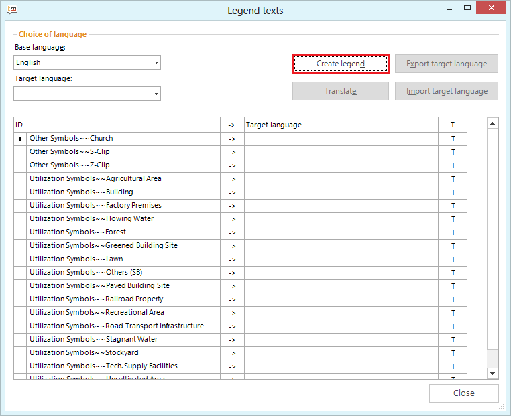Click the arrow for S-Clip row
This screenshot has width=511, height=416.
(232, 152)
